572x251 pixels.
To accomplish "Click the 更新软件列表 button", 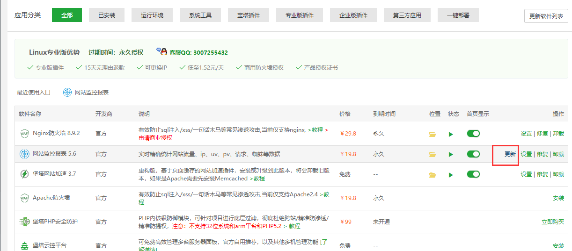I will (546, 16).
